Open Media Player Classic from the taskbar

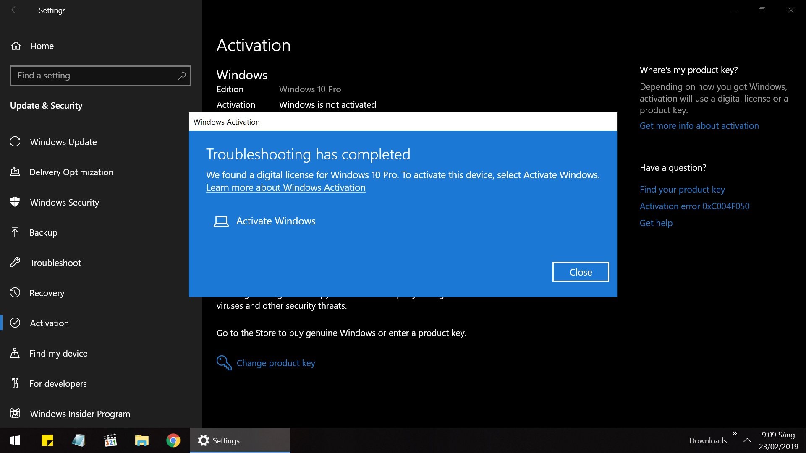110,440
